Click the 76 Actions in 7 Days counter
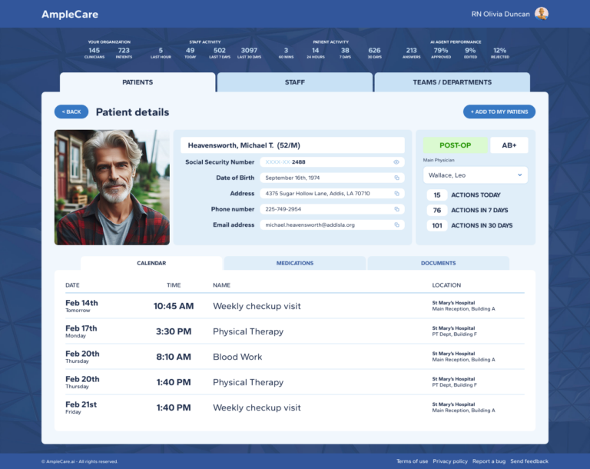The width and height of the screenshot is (590, 469). [x=437, y=210]
